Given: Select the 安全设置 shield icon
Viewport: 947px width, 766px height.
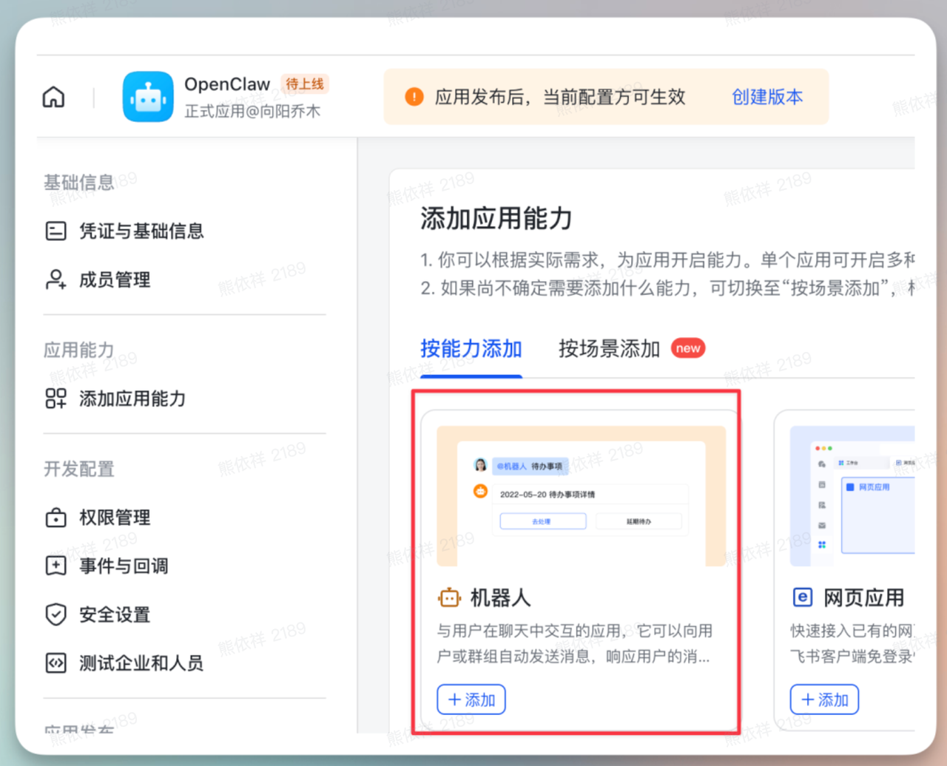Looking at the screenshot, I should [x=55, y=614].
